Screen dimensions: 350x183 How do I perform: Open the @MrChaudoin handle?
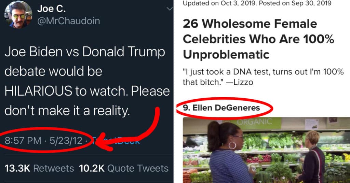pyautogui.click(x=69, y=21)
